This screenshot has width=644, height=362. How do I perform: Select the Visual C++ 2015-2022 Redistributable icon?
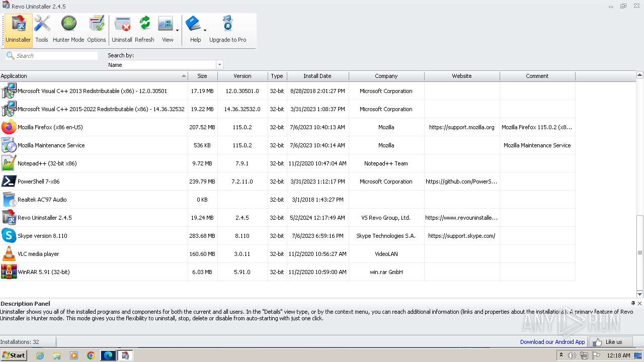point(9,109)
